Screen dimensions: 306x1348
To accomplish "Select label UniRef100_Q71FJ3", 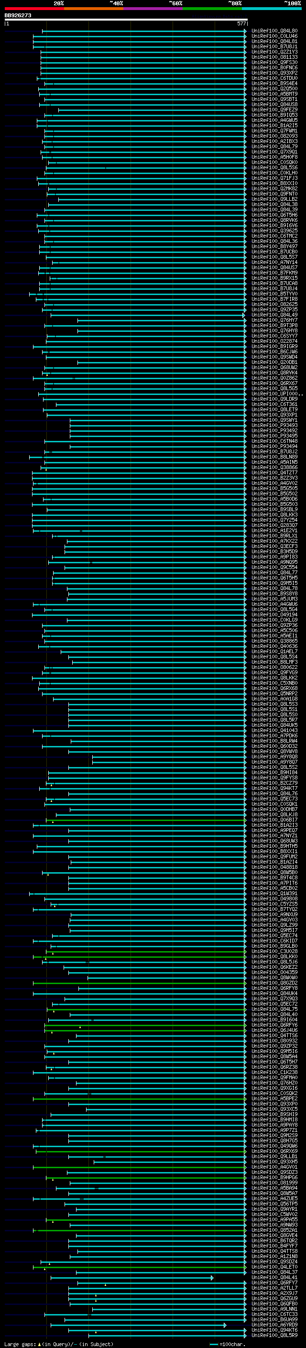I will point(274,178).
